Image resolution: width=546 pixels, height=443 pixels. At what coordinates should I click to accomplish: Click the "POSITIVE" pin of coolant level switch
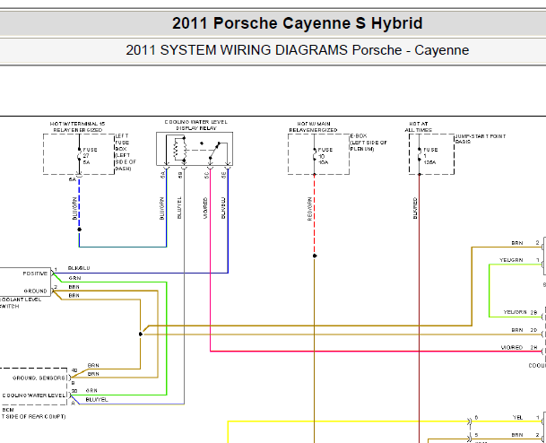click(x=35, y=274)
